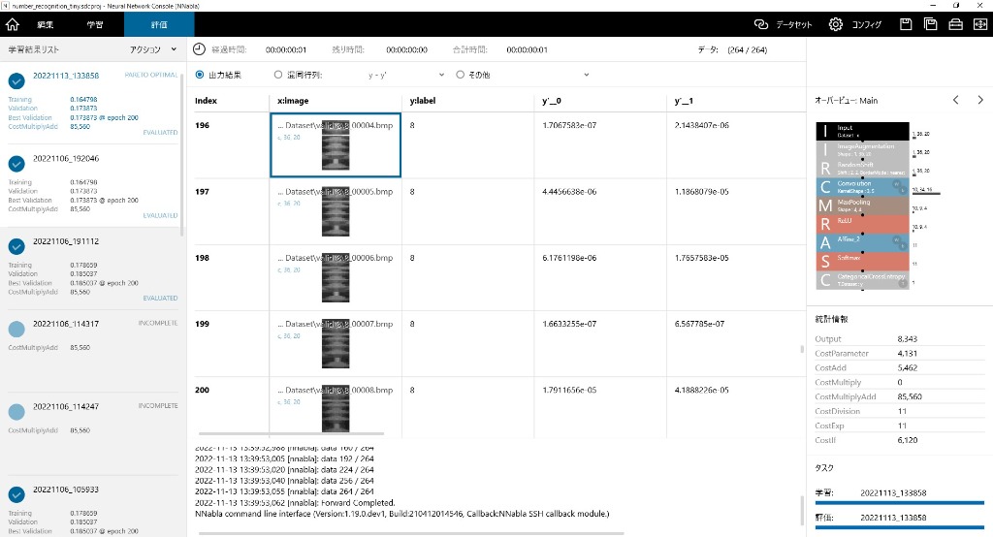This screenshot has height=537, width=993.
Task: Select checkmark of result 20221106_105933
Action: click(16, 494)
